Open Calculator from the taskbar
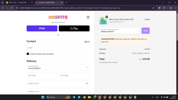The width and height of the screenshot is (178, 100). 135,97
